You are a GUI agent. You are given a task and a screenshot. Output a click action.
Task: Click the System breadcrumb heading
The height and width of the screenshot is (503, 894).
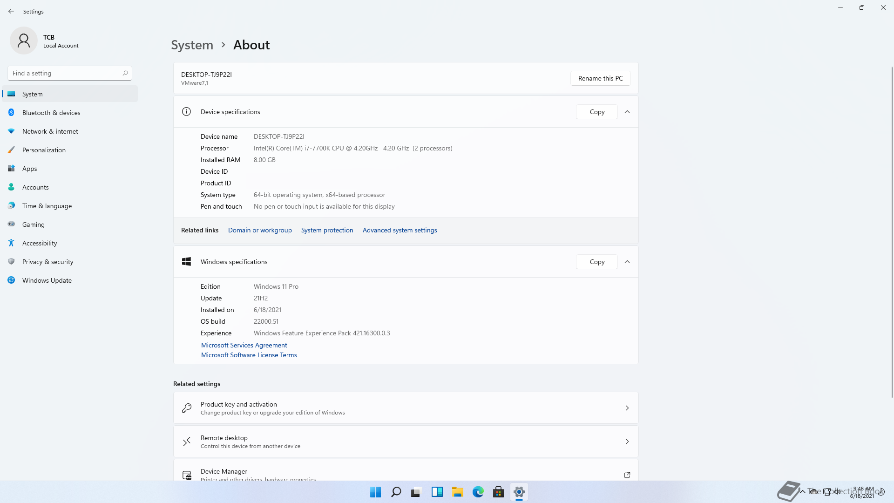coord(192,45)
